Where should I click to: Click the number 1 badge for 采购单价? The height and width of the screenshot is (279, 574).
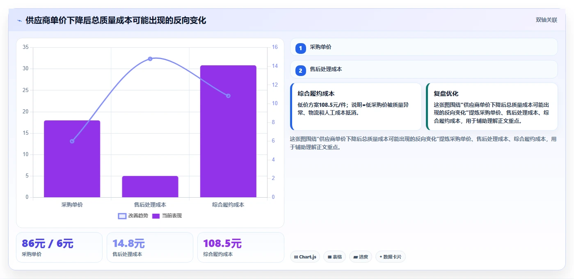pyautogui.click(x=300, y=48)
